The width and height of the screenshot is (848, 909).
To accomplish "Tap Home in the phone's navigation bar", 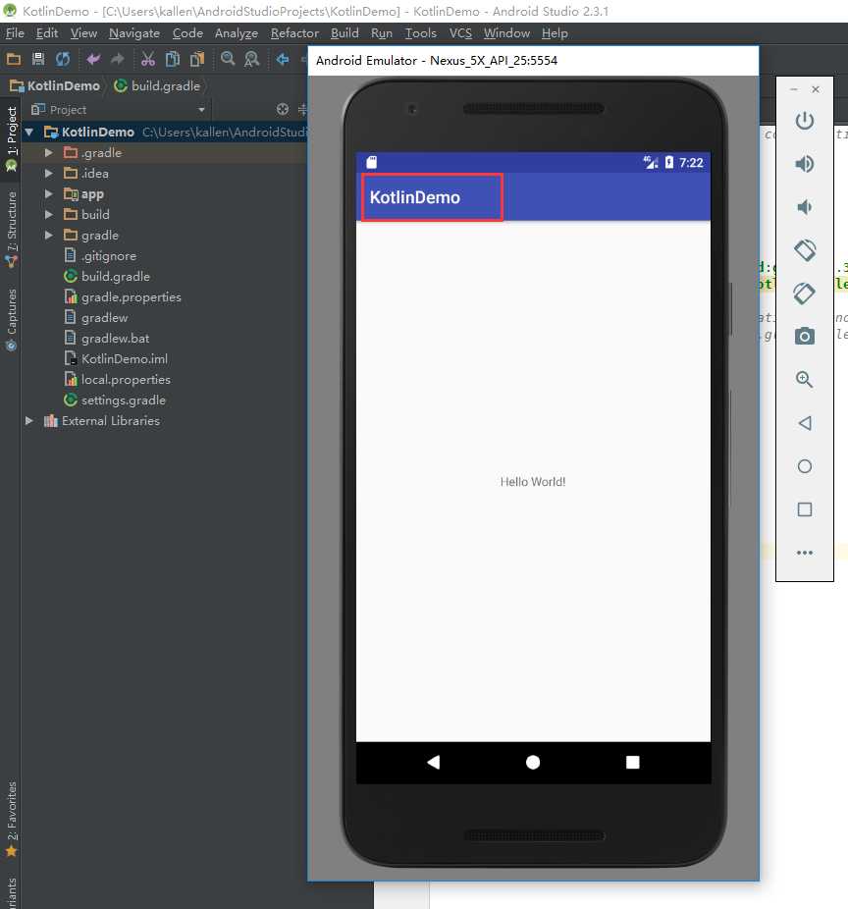I will tap(533, 762).
